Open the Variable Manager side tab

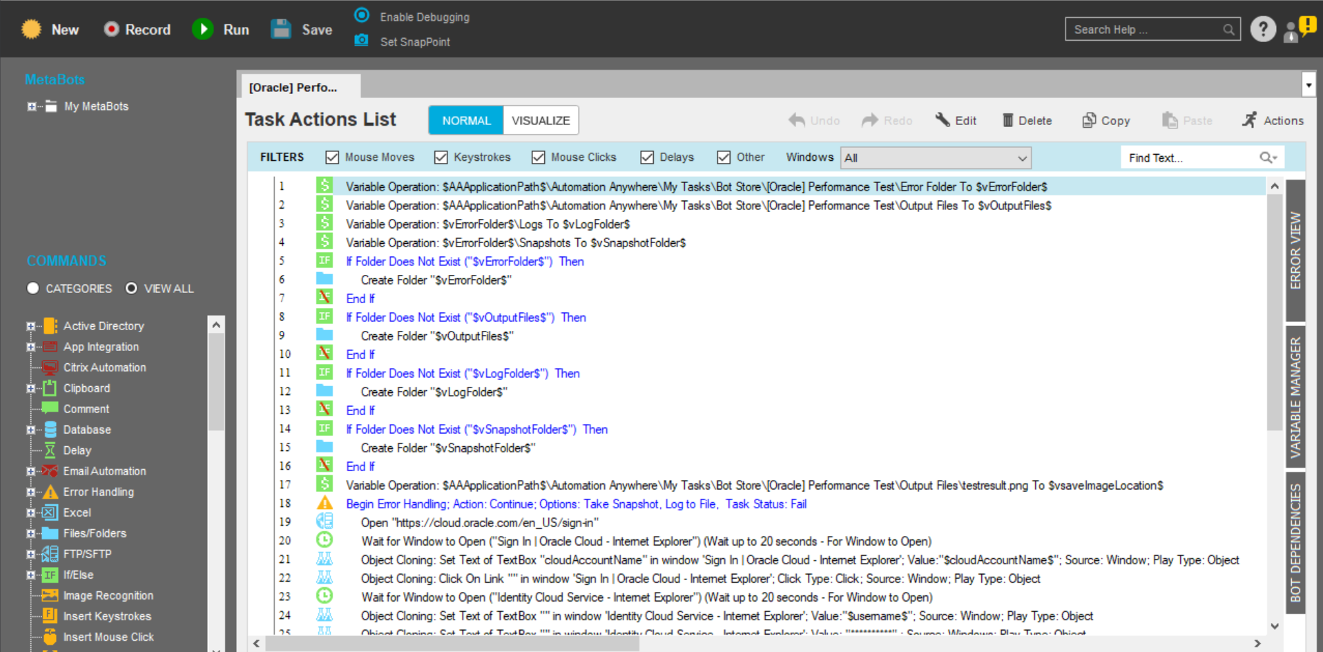(1295, 397)
